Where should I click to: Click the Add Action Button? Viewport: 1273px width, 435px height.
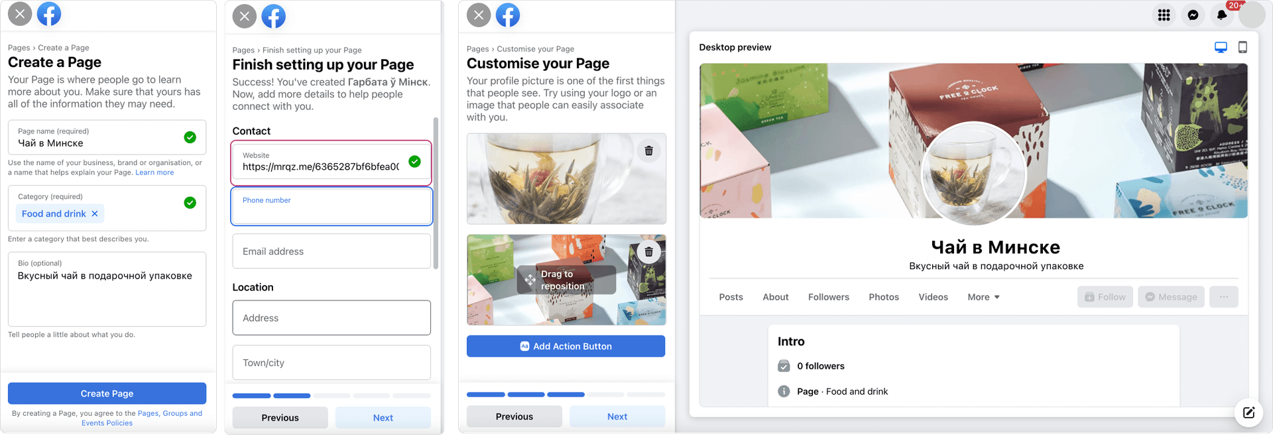[x=566, y=346]
